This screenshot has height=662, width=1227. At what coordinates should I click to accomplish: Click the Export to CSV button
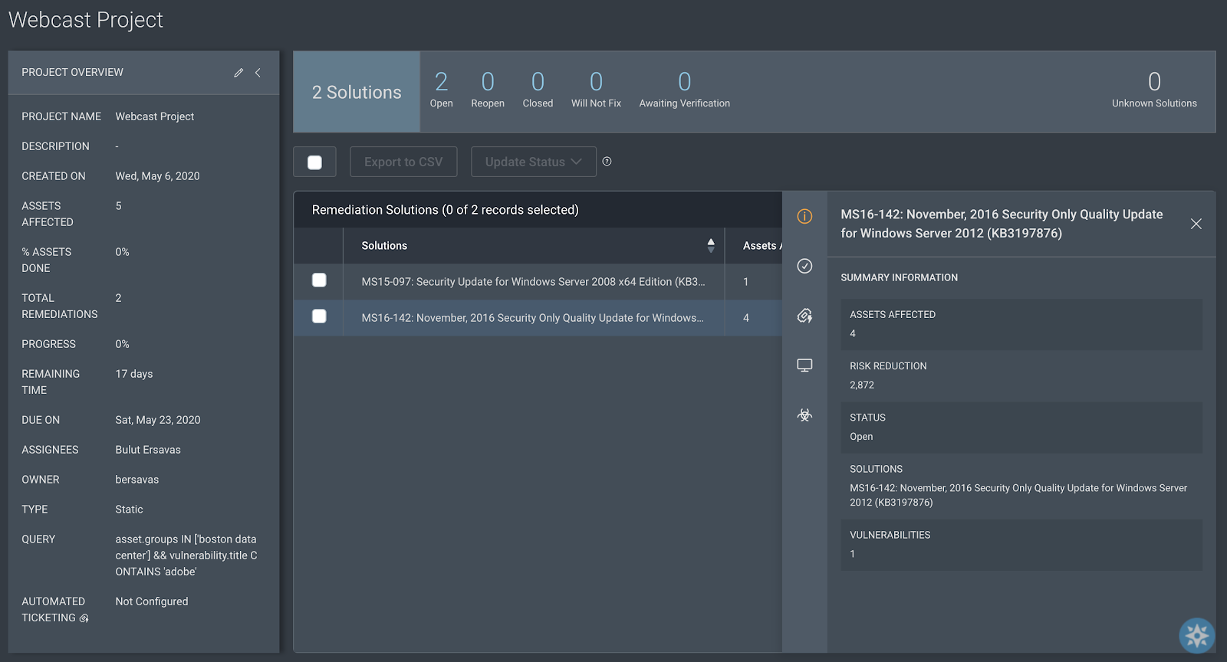[x=403, y=162]
